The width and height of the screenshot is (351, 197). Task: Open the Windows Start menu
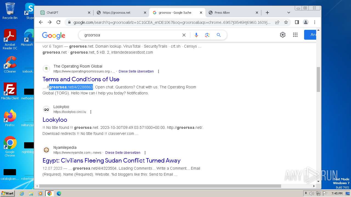point(8,193)
